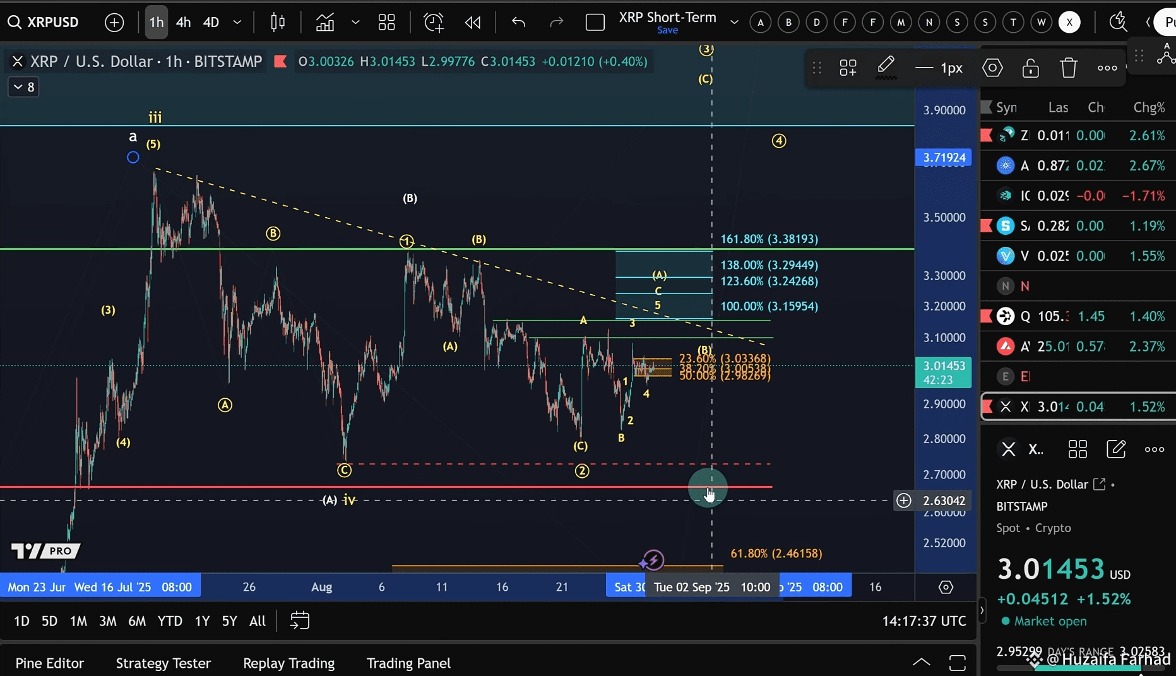This screenshot has height=676, width=1176.
Task: Open details panel grid view icon
Action: pyautogui.click(x=1078, y=449)
